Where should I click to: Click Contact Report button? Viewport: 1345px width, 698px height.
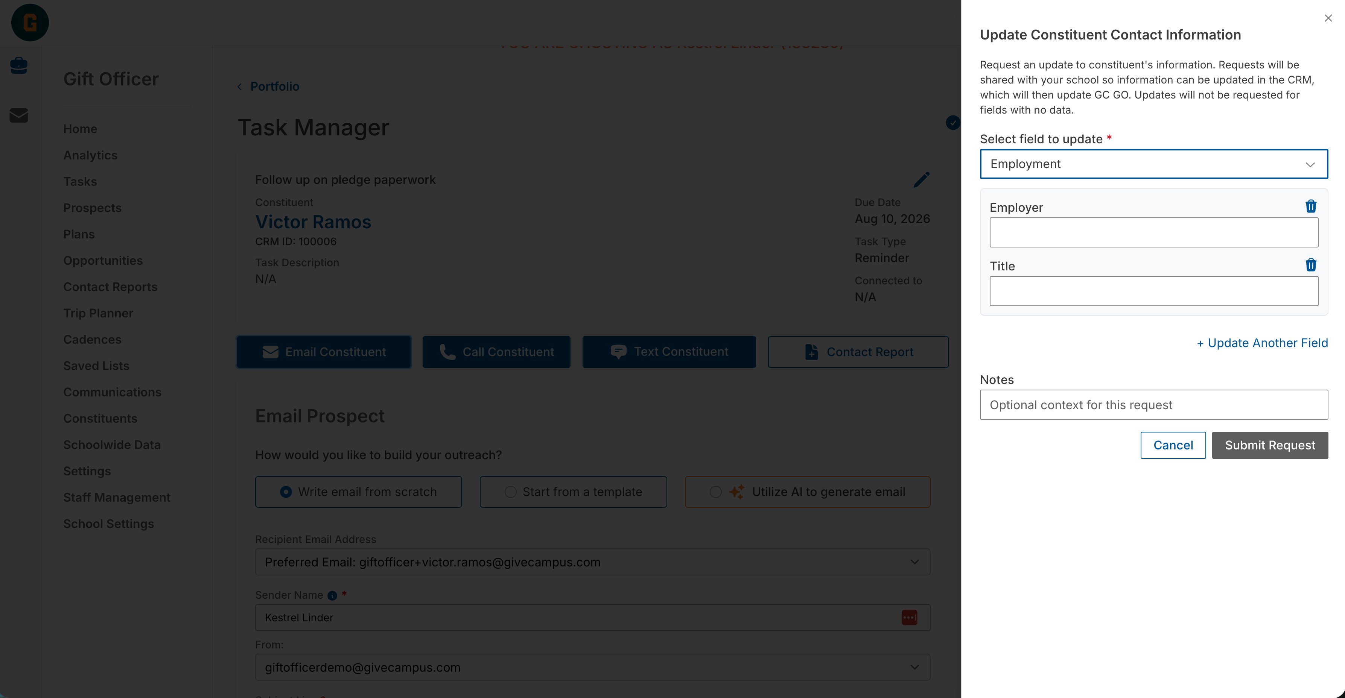pyautogui.click(x=858, y=352)
